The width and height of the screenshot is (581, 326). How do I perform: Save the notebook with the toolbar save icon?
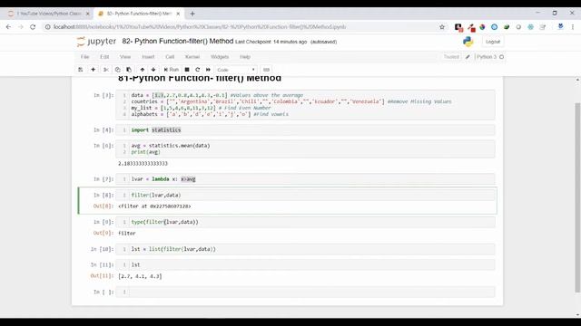click(x=81, y=70)
